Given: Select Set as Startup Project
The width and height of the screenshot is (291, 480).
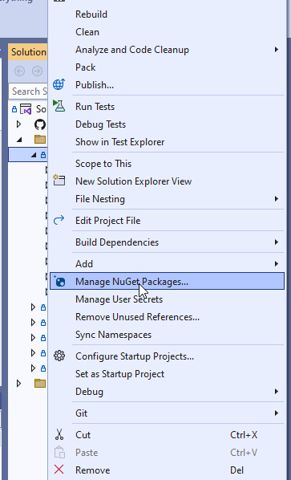Looking at the screenshot, I should [x=119, y=373].
